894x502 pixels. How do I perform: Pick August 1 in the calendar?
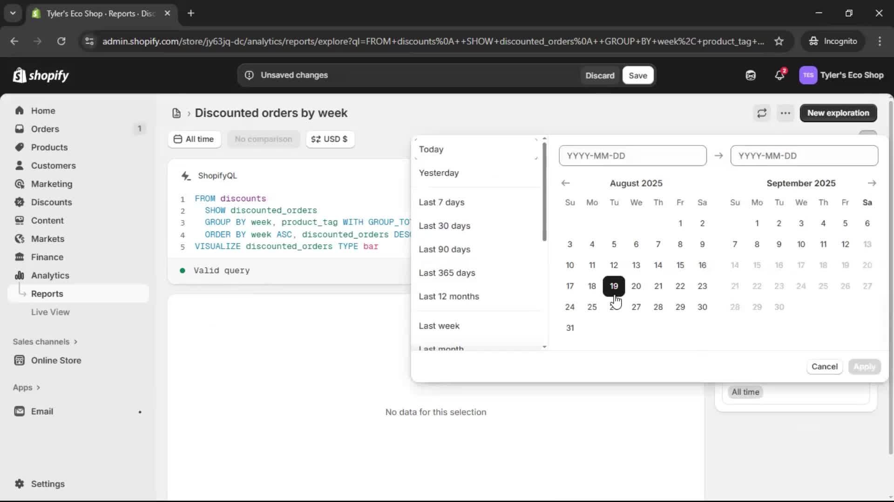tap(680, 224)
